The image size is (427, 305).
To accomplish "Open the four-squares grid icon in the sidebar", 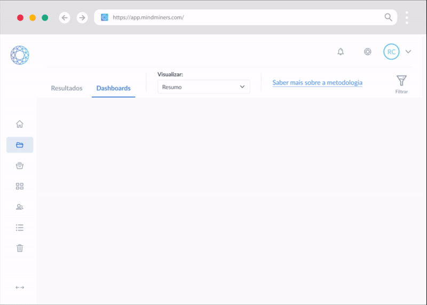I will pos(20,186).
